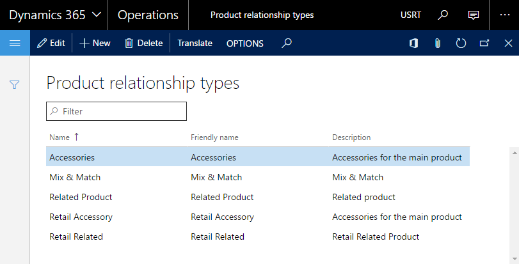Open the filter pane funnel icon
This screenshot has width=519, height=264.
pos(15,84)
